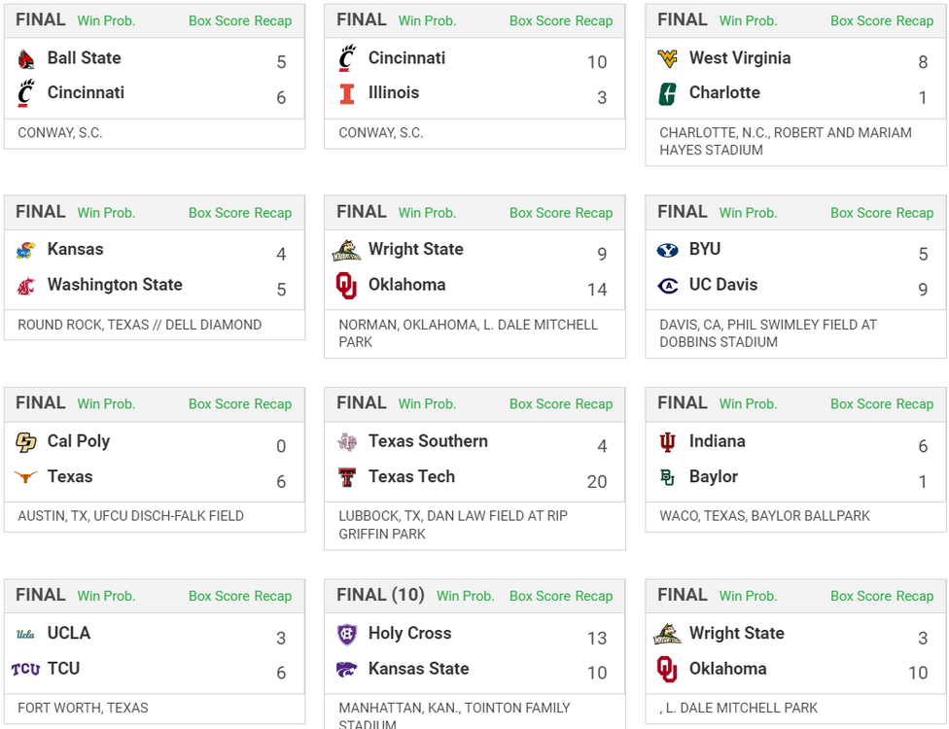Click the Holy Cross purple shield logo
Image resolution: width=949 pixels, height=729 pixels.
pos(347,634)
